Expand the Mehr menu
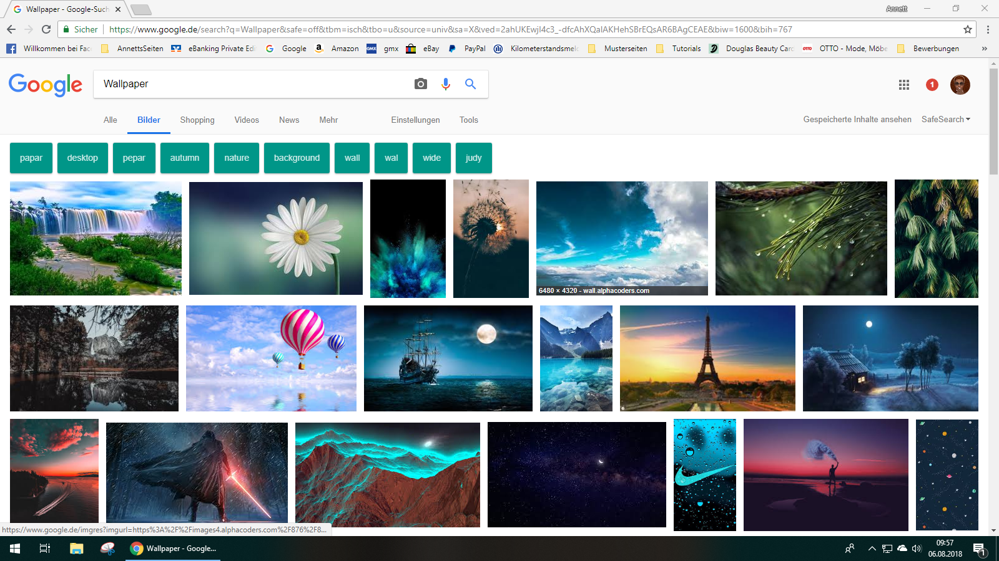Viewport: 999px width, 561px height. coord(328,120)
